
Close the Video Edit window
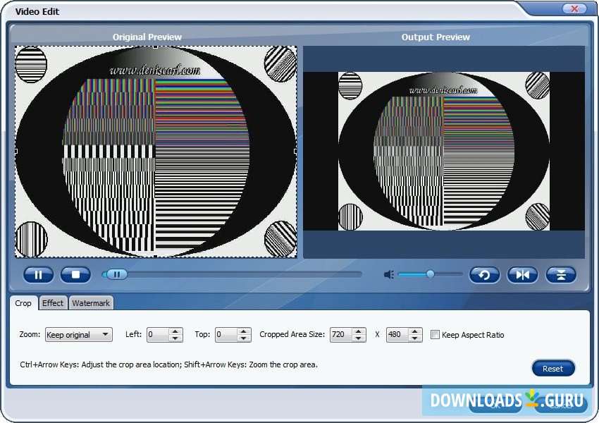(574, 9)
